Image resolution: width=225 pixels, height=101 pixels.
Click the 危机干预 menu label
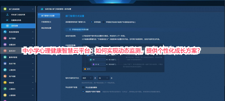click(x=12, y=63)
